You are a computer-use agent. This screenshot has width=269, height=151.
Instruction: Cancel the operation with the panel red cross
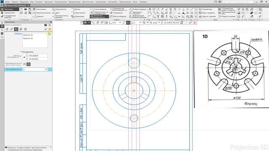coord(50,29)
